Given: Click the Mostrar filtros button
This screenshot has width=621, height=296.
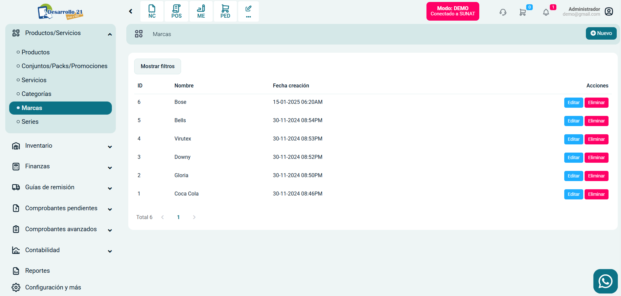Looking at the screenshot, I should click(157, 66).
